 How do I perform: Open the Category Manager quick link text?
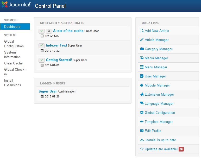(x=159, y=49)
